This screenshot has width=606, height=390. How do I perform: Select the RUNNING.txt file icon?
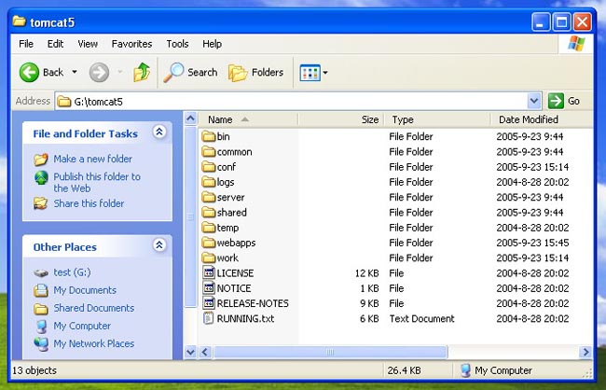pyautogui.click(x=209, y=318)
